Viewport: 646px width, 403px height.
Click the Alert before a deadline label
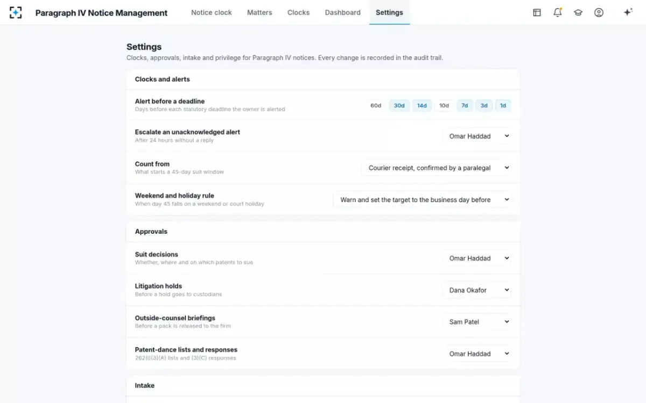click(x=170, y=101)
